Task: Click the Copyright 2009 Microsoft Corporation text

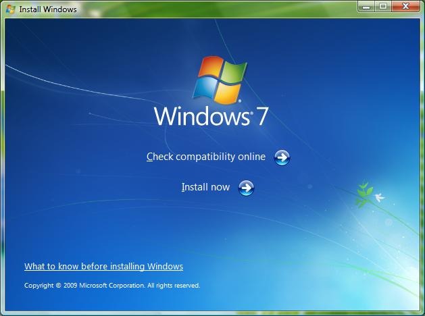Action: click(x=112, y=286)
